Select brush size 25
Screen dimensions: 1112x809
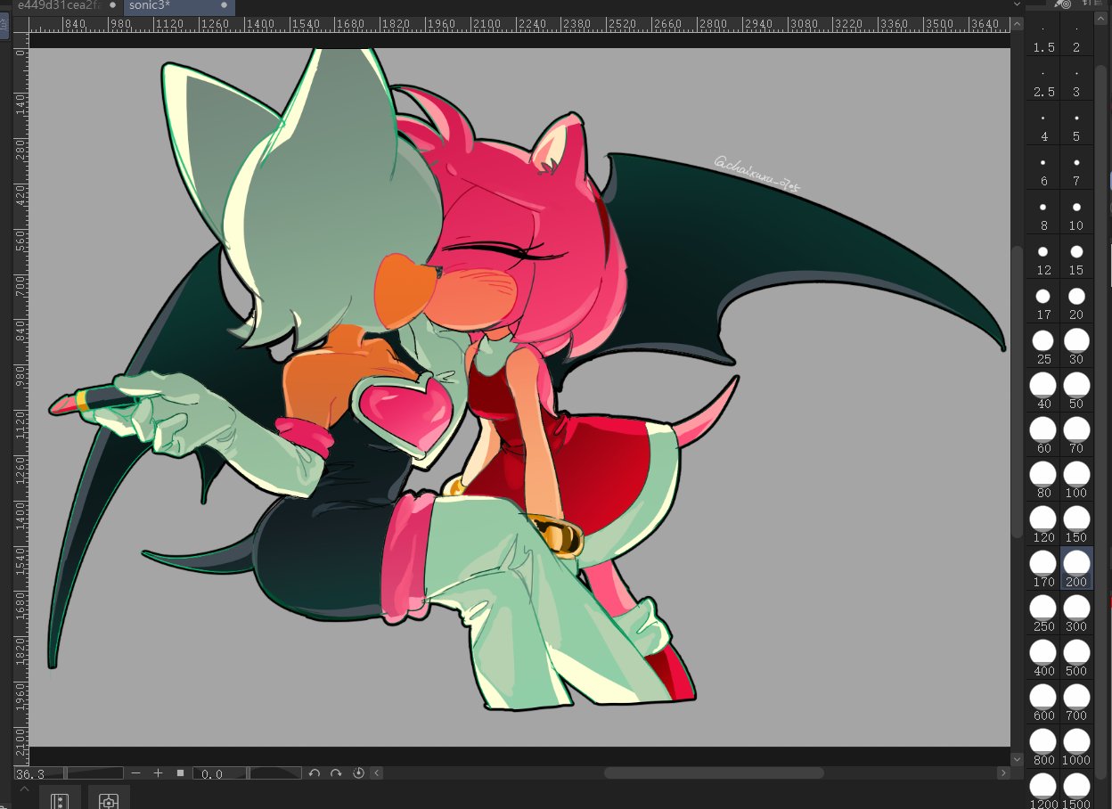1043,346
